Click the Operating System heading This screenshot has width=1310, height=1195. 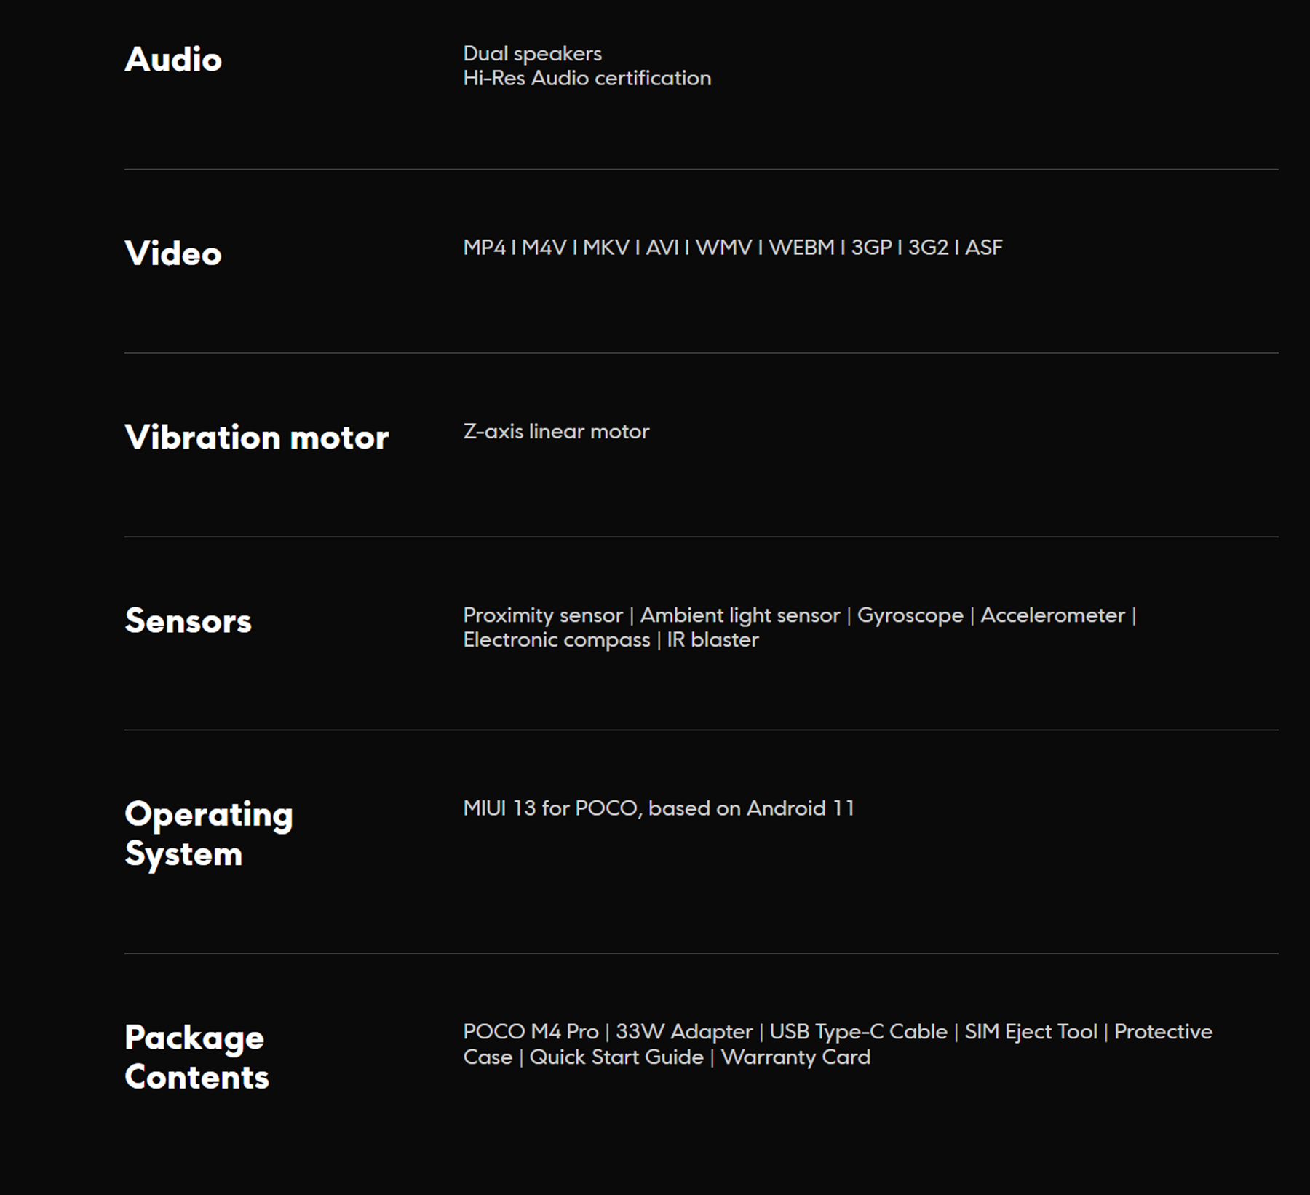coord(208,834)
